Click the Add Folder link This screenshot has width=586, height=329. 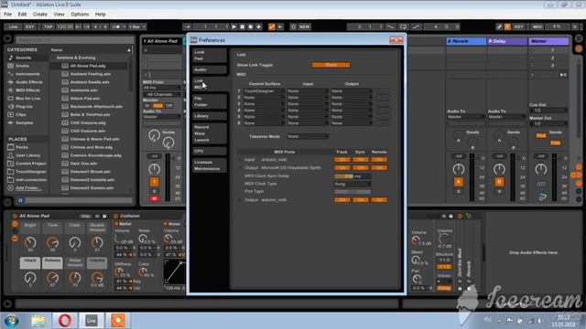pyautogui.click(x=27, y=188)
